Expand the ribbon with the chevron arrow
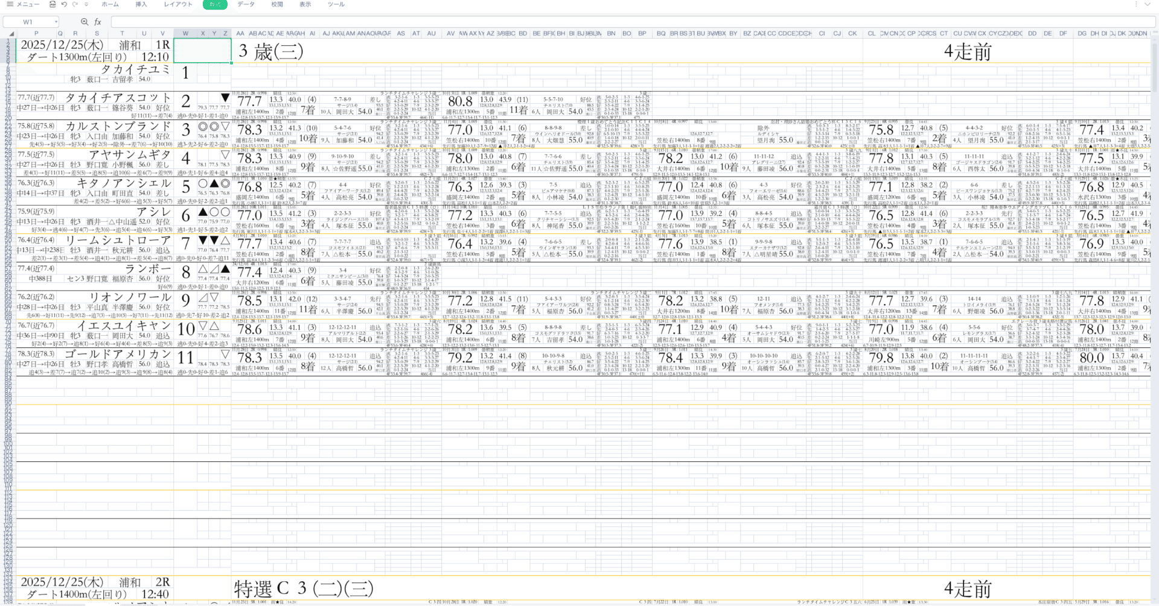This screenshot has width=1159, height=606. point(1148,4)
